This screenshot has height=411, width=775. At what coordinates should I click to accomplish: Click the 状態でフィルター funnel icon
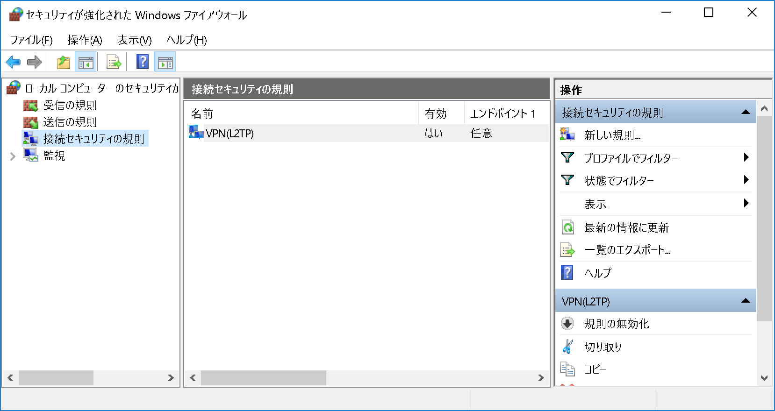click(x=567, y=180)
